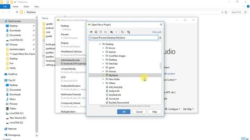Open Explorer help icon

coord(248,7)
